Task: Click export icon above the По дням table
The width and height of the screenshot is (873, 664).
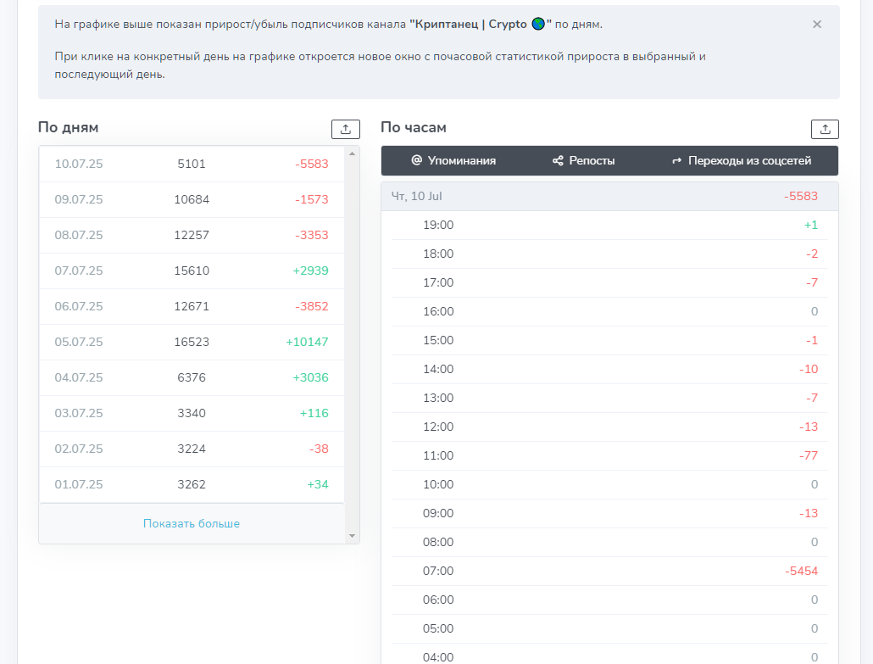Action: click(345, 129)
